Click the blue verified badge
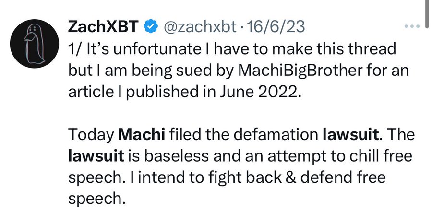This screenshot has width=432, height=212. pyautogui.click(x=151, y=27)
